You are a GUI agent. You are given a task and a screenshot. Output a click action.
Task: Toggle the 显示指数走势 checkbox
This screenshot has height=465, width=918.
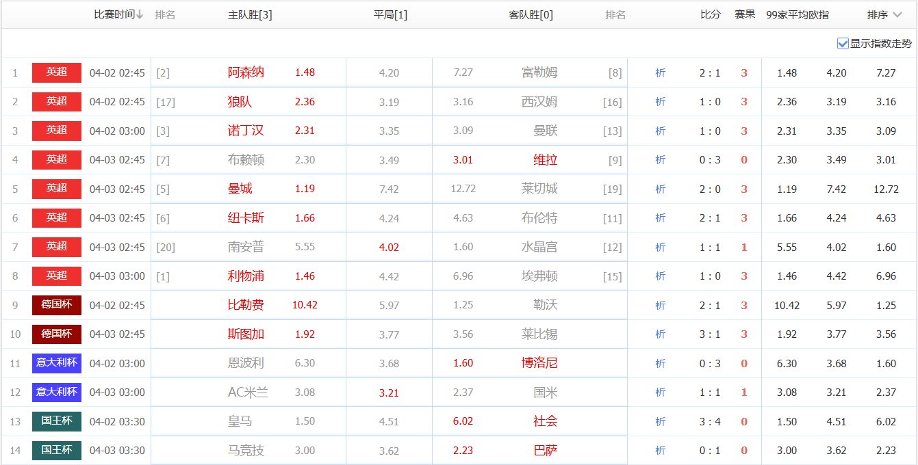(843, 44)
